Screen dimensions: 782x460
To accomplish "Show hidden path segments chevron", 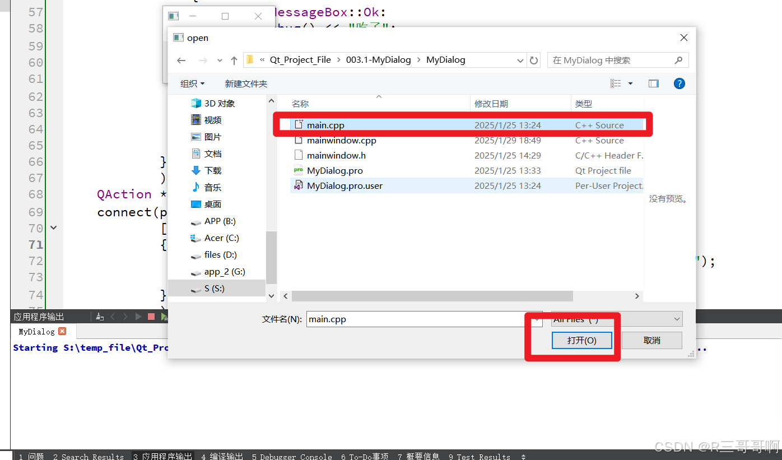I will pos(262,60).
